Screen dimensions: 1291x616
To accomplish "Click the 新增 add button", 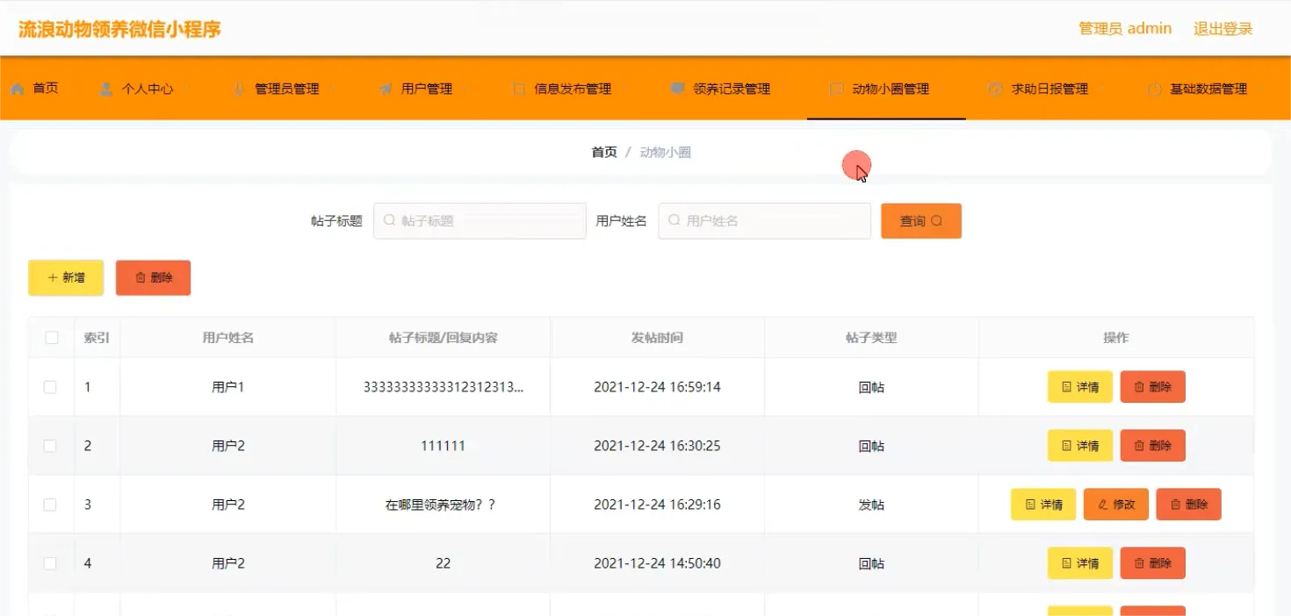I will pyautogui.click(x=66, y=277).
